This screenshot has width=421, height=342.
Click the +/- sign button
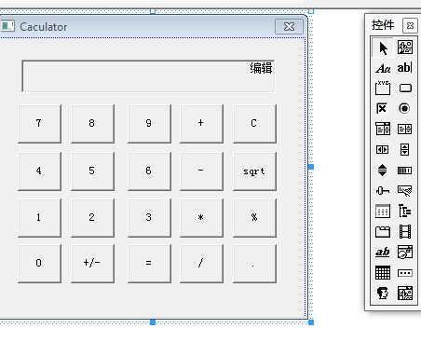[x=92, y=264]
